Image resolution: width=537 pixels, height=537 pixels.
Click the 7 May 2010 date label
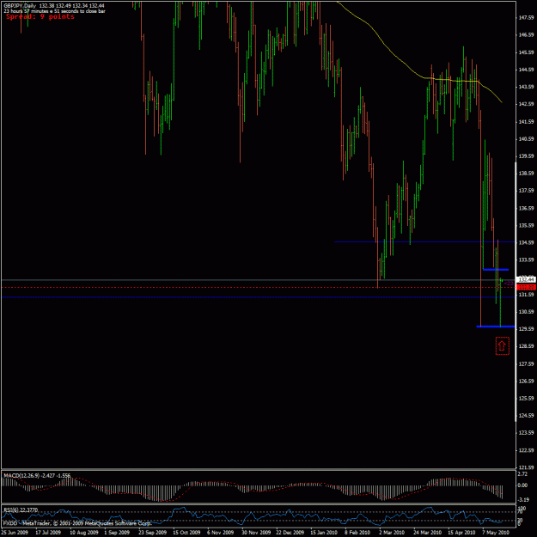(495, 533)
